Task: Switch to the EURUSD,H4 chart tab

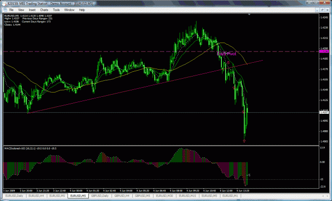Action: pyautogui.click(x=36, y=196)
